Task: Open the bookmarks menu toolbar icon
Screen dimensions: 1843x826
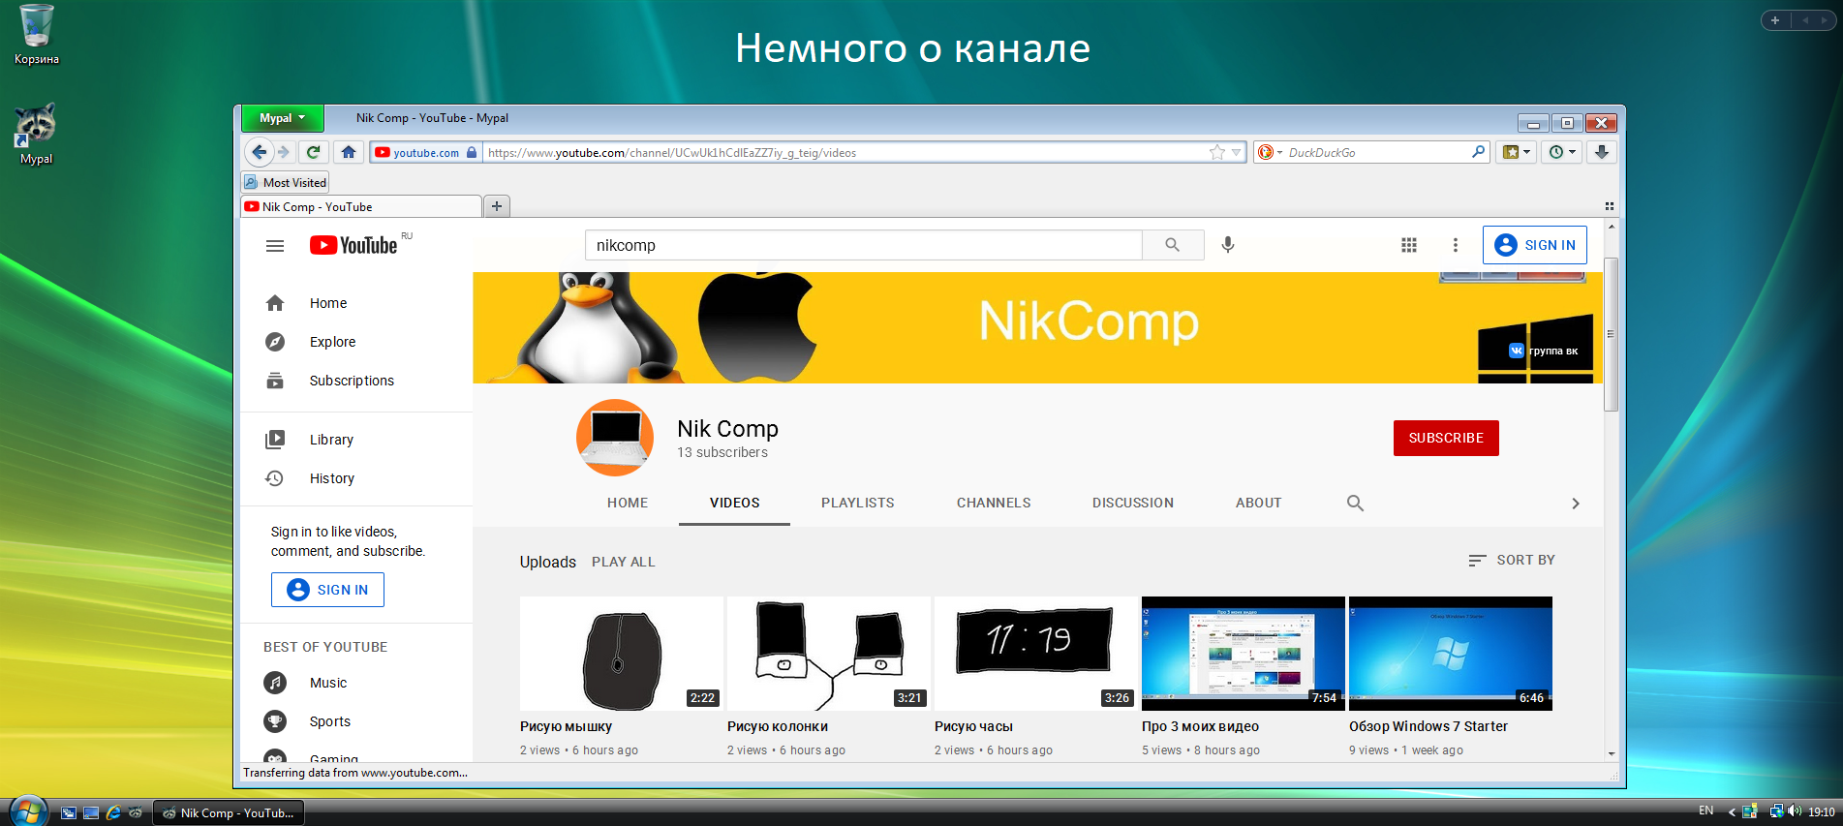Action: click(x=1516, y=152)
